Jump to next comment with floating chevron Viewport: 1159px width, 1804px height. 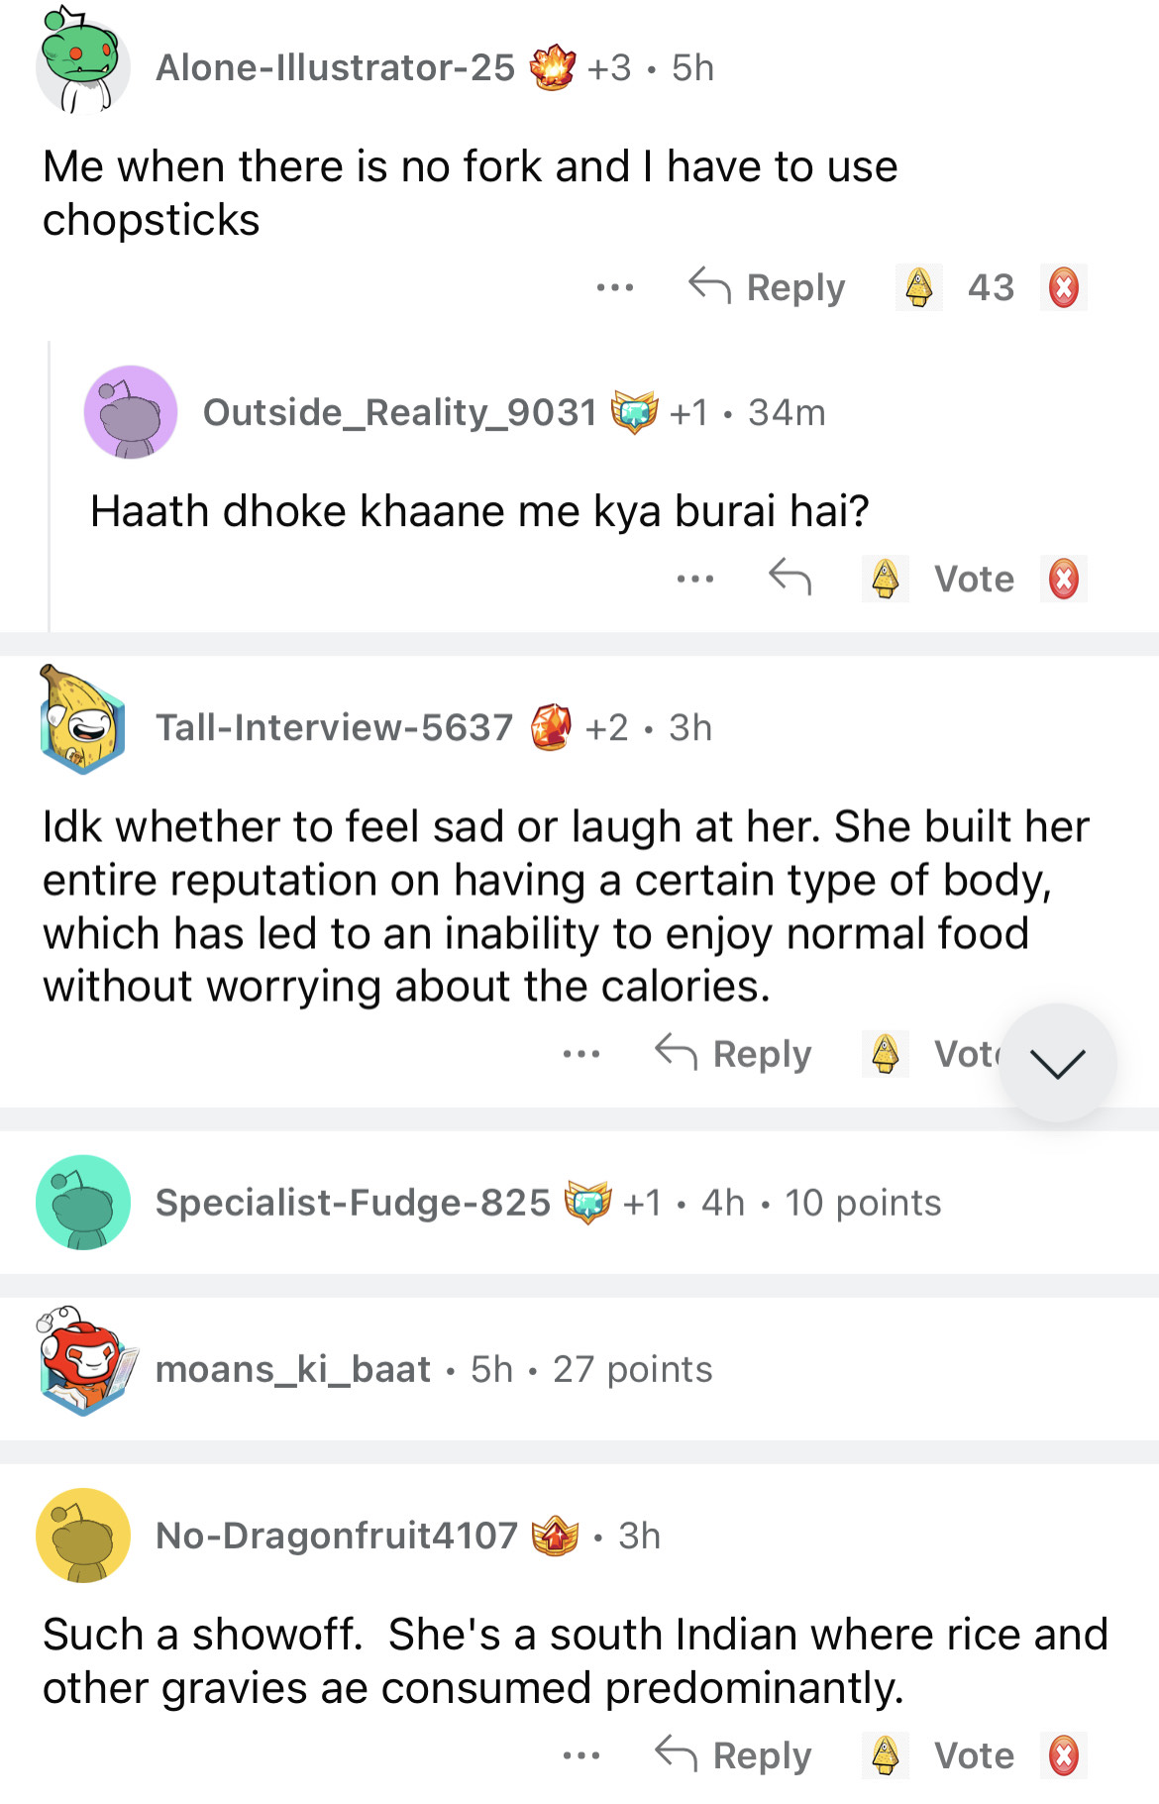[1057, 1063]
